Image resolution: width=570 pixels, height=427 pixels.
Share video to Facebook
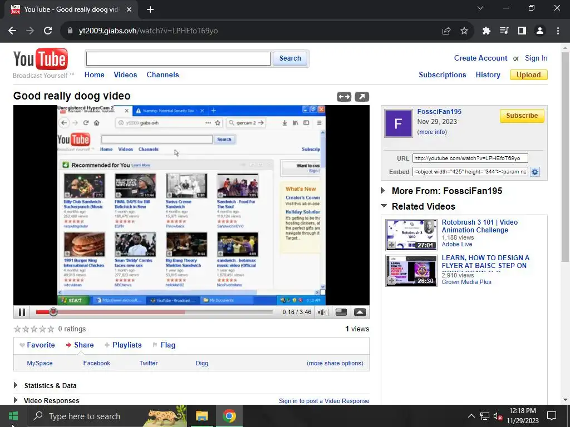coord(96,363)
